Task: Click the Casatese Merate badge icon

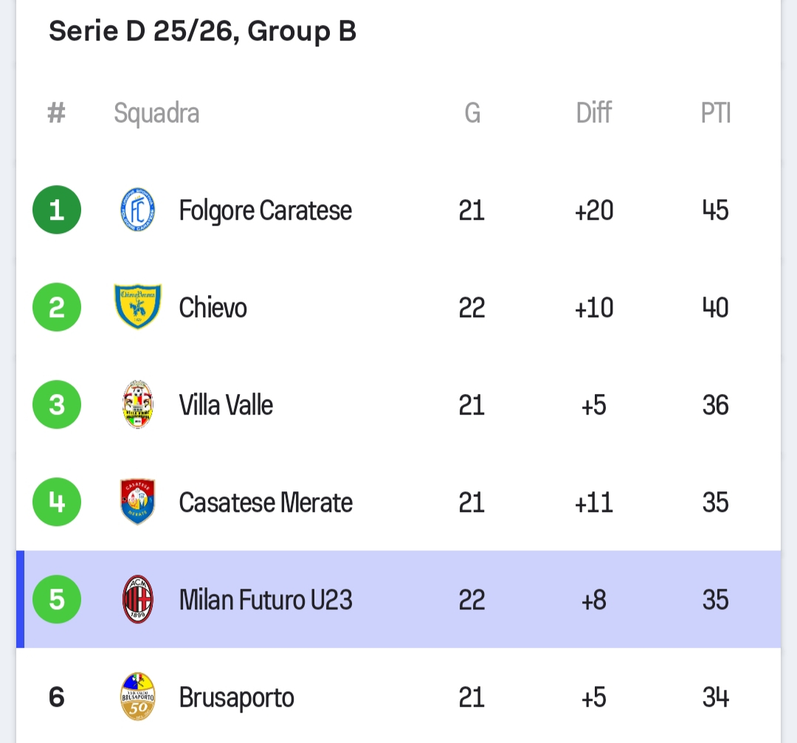Action: pos(138,502)
